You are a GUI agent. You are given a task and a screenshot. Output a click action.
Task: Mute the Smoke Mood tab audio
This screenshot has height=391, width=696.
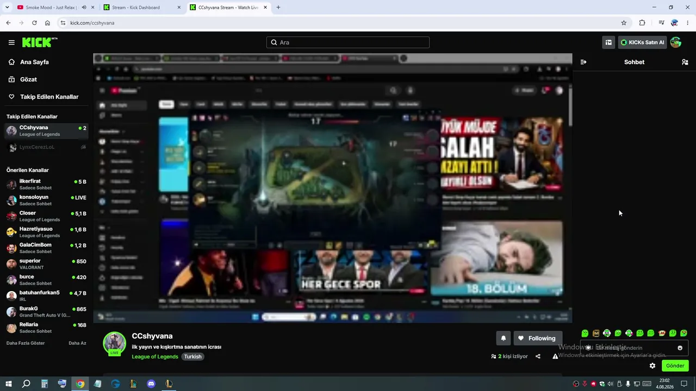click(84, 8)
